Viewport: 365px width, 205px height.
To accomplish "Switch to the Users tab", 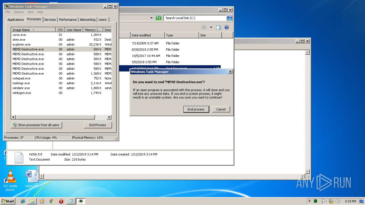I will [103, 20].
